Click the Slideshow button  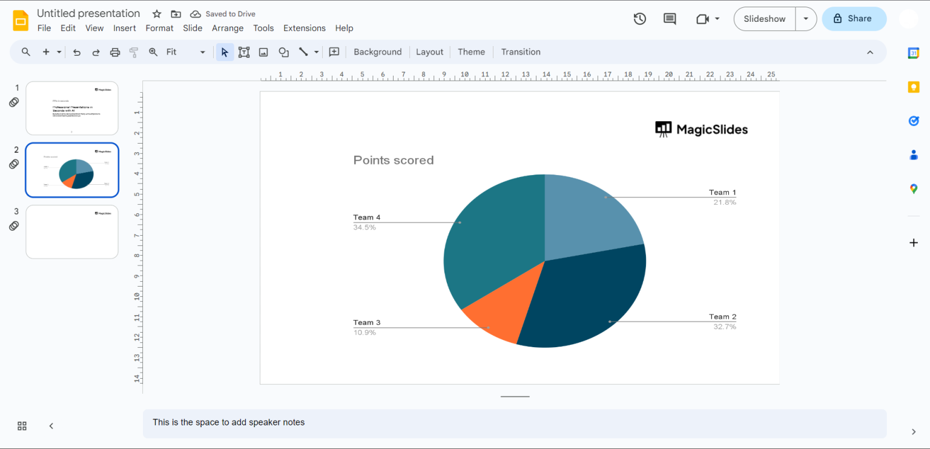pos(765,19)
